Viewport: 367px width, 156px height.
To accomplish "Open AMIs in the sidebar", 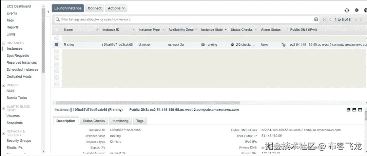I will pos(10,91).
